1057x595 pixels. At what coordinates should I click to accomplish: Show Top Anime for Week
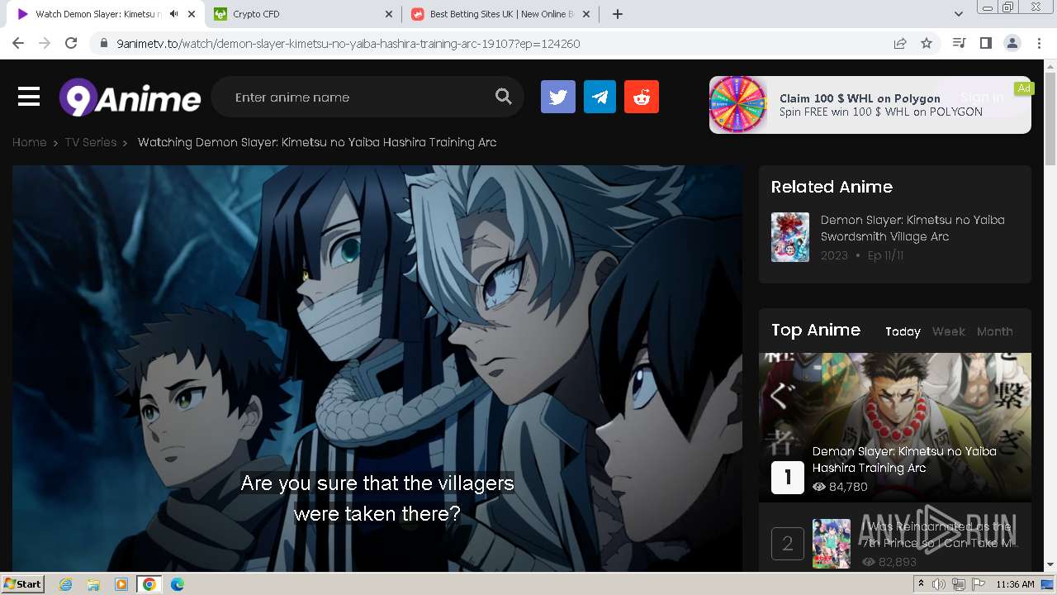pyautogui.click(x=949, y=331)
